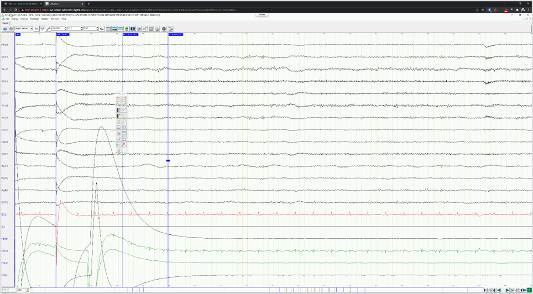Click the panel view icon after the shoe-shaped icon
Image resolution: width=533 pixels, height=294 pixels.
[x=108, y=29]
